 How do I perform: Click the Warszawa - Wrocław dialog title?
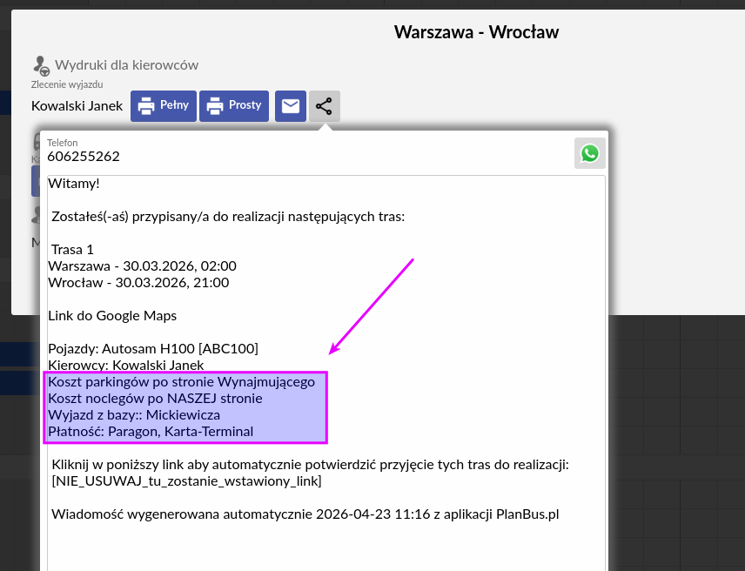pyautogui.click(x=476, y=32)
